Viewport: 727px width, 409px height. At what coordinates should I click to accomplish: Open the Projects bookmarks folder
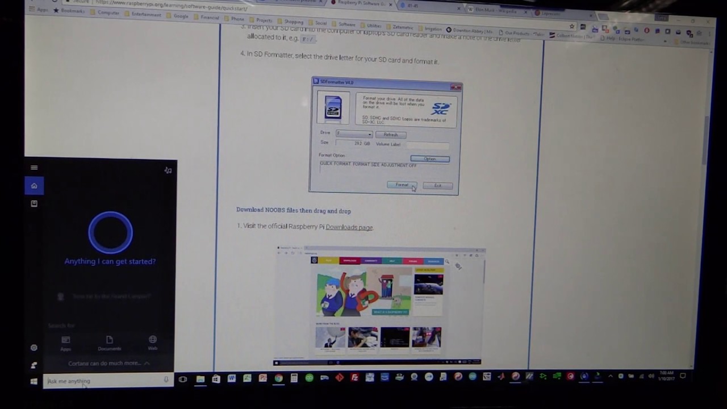pyautogui.click(x=260, y=20)
